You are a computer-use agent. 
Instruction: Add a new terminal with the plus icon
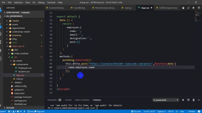(x=183, y=100)
